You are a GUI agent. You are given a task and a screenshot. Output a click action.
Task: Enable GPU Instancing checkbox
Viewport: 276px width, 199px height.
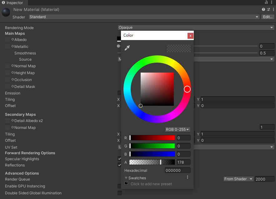click(119, 186)
